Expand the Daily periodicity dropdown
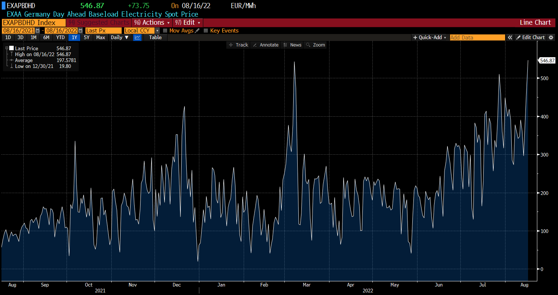The width and height of the screenshot is (558, 295). pos(120,37)
